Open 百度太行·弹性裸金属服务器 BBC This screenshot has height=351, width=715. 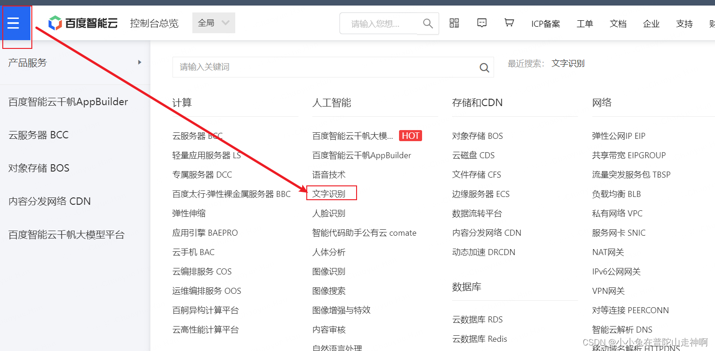(x=232, y=194)
